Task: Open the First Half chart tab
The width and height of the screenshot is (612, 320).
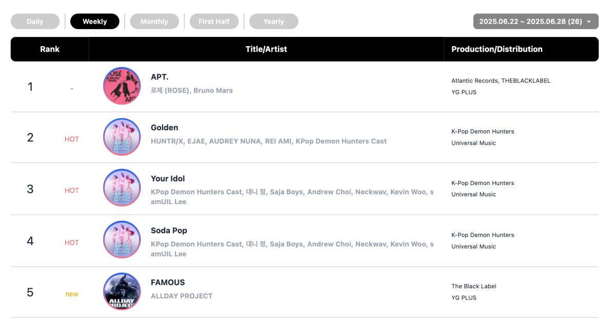Action: pos(214,22)
